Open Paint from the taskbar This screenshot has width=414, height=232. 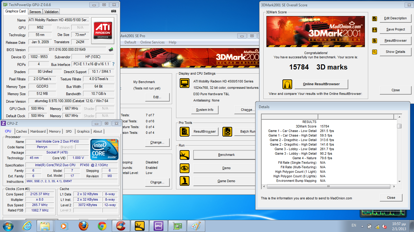point(196,226)
